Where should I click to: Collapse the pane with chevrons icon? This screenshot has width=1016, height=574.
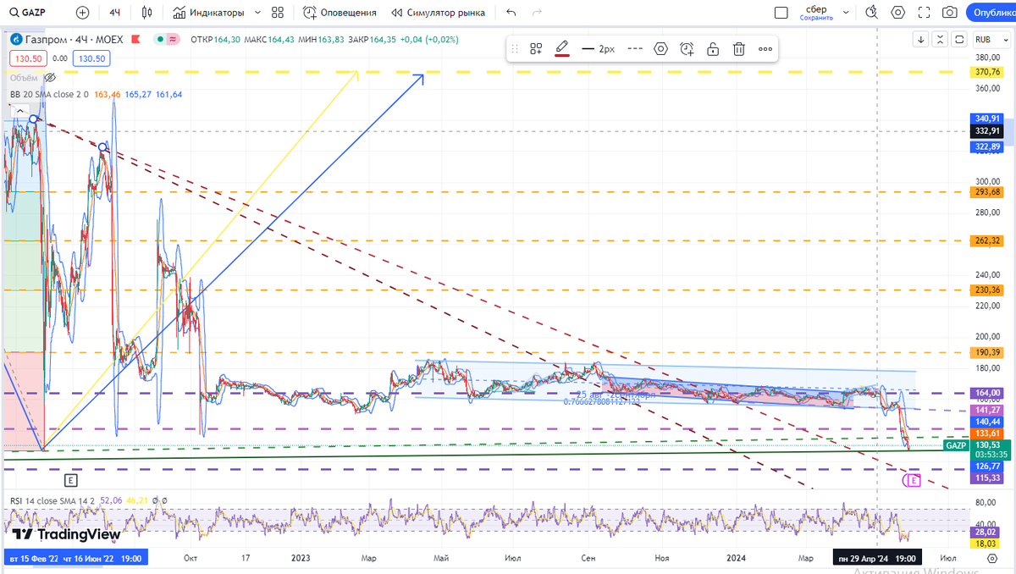941,39
